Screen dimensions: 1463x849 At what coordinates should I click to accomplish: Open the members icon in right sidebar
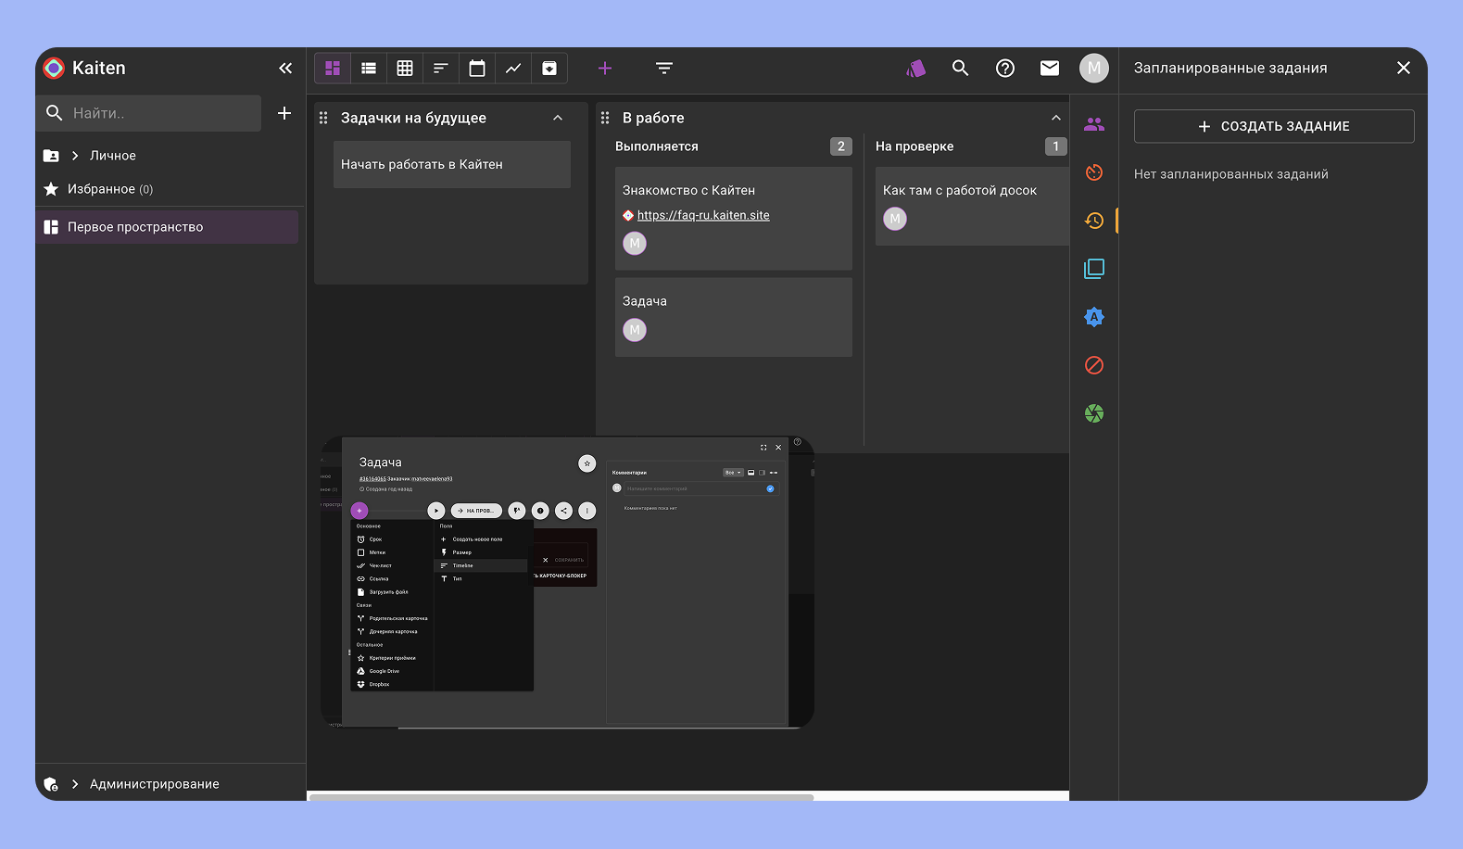click(1094, 124)
